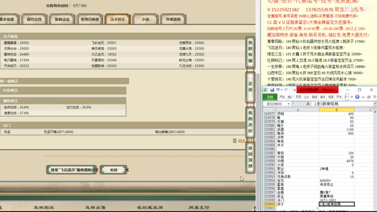Open the Name Box dropdown for B319600
Viewport: 377px width, 212px height.
(288, 104)
